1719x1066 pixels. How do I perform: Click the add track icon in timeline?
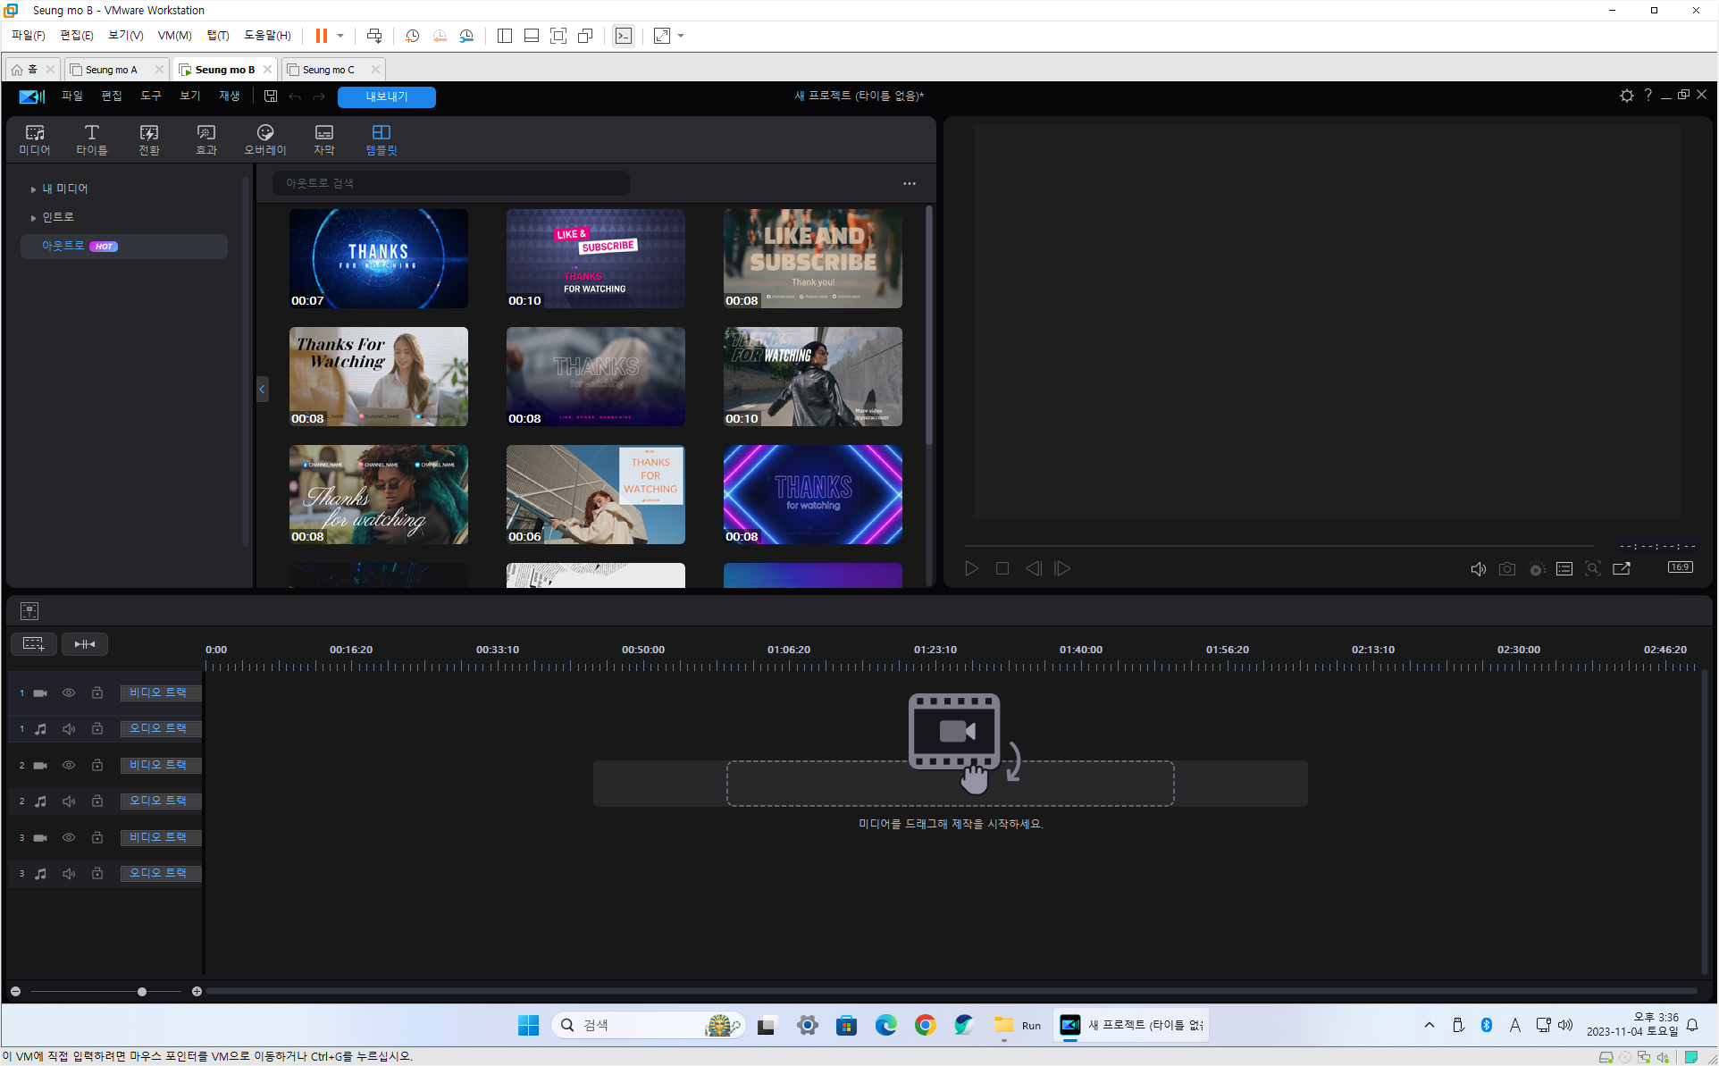click(34, 644)
